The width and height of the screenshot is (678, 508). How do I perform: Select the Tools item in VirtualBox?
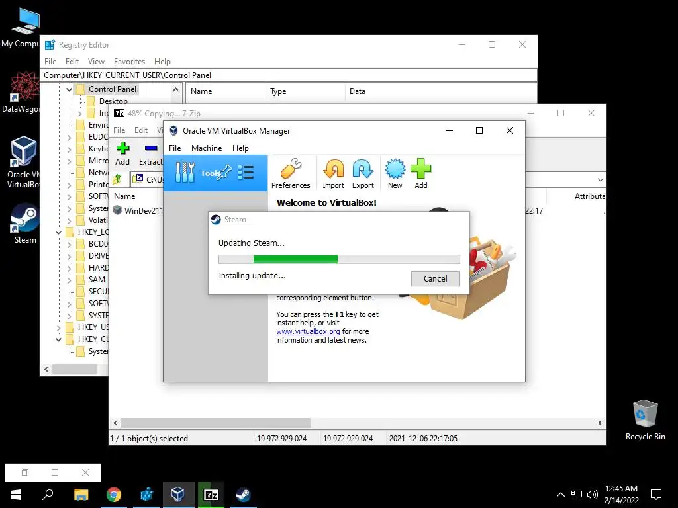215,173
